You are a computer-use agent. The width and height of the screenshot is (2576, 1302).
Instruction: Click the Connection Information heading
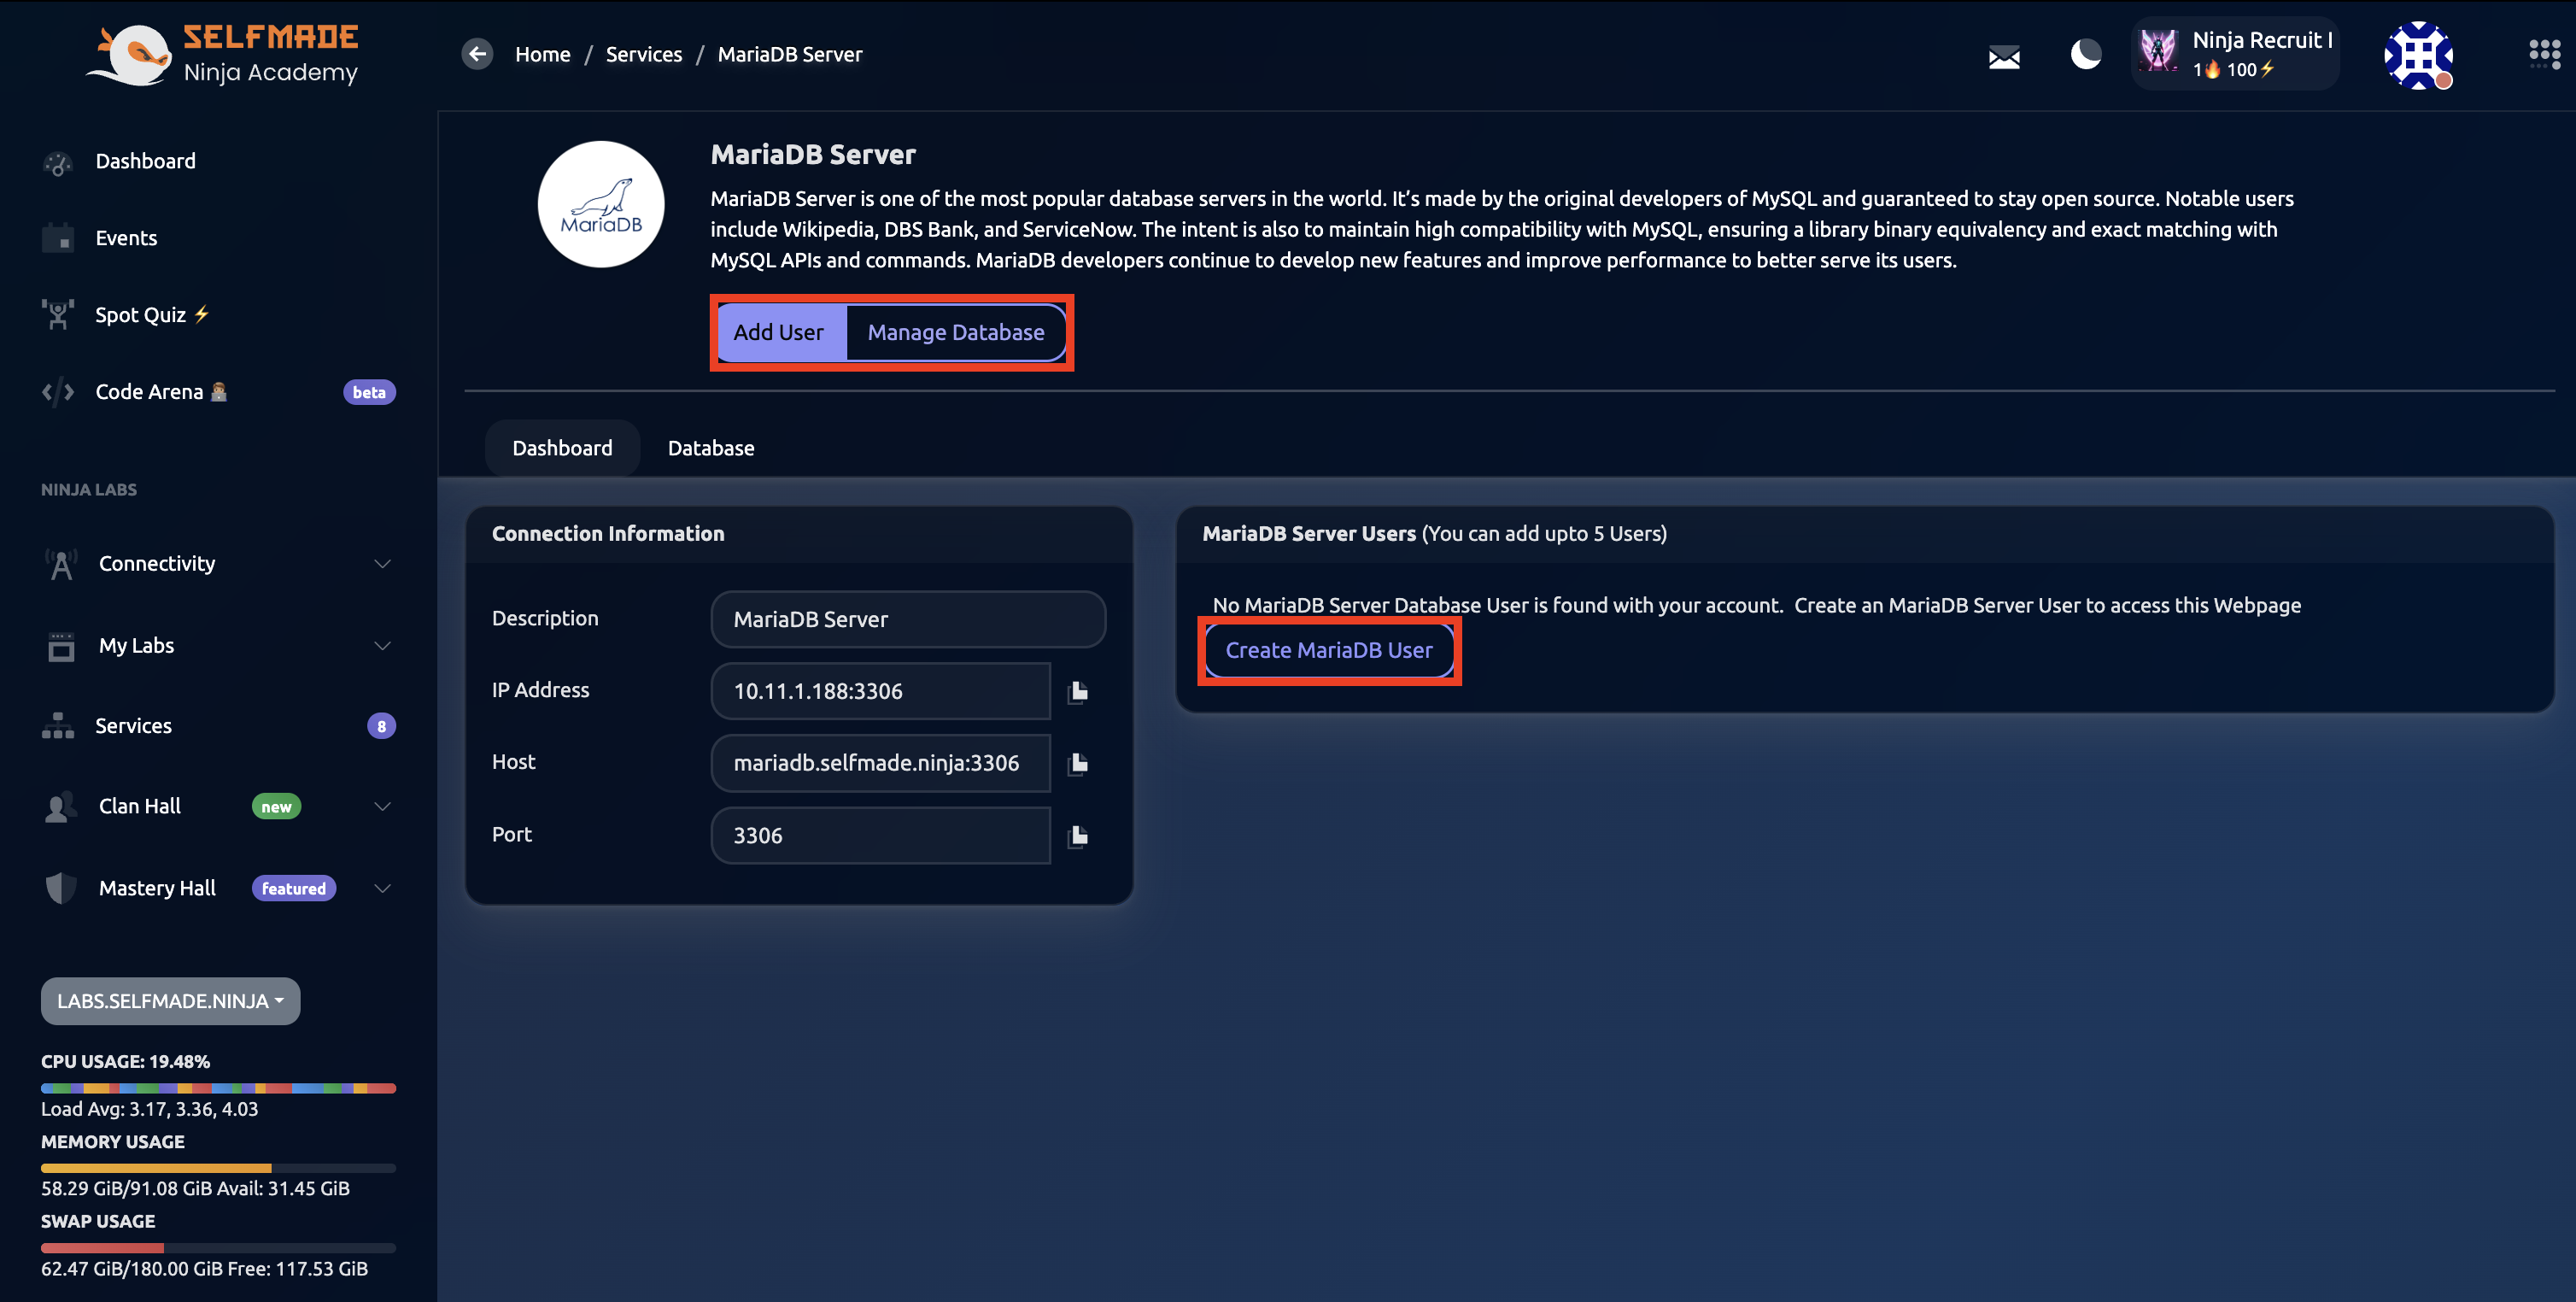click(x=608, y=533)
